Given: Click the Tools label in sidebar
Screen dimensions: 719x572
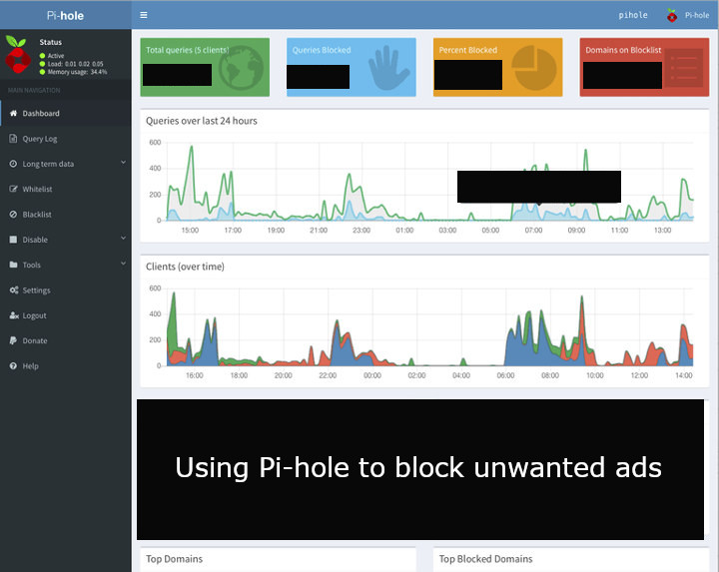Looking at the screenshot, I should coord(32,265).
